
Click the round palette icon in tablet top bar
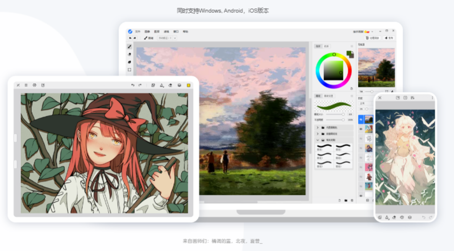(x=34, y=85)
